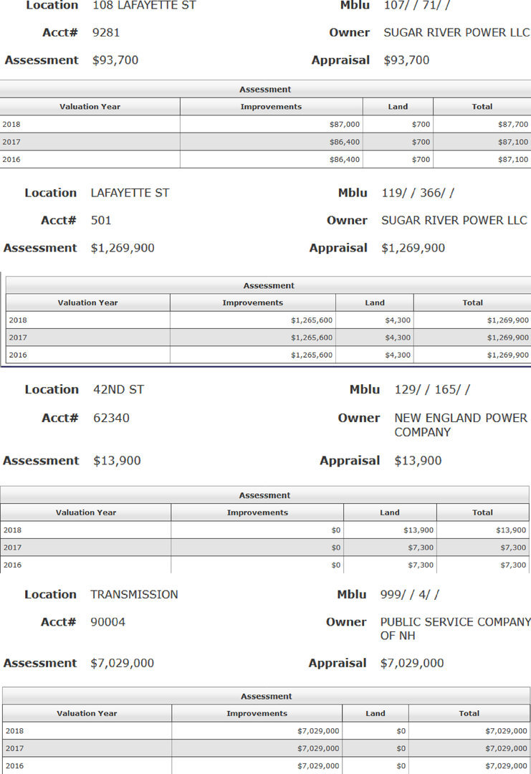Select account number 62340
The height and width of the screenshot is (774, 531).
point(111,418)
